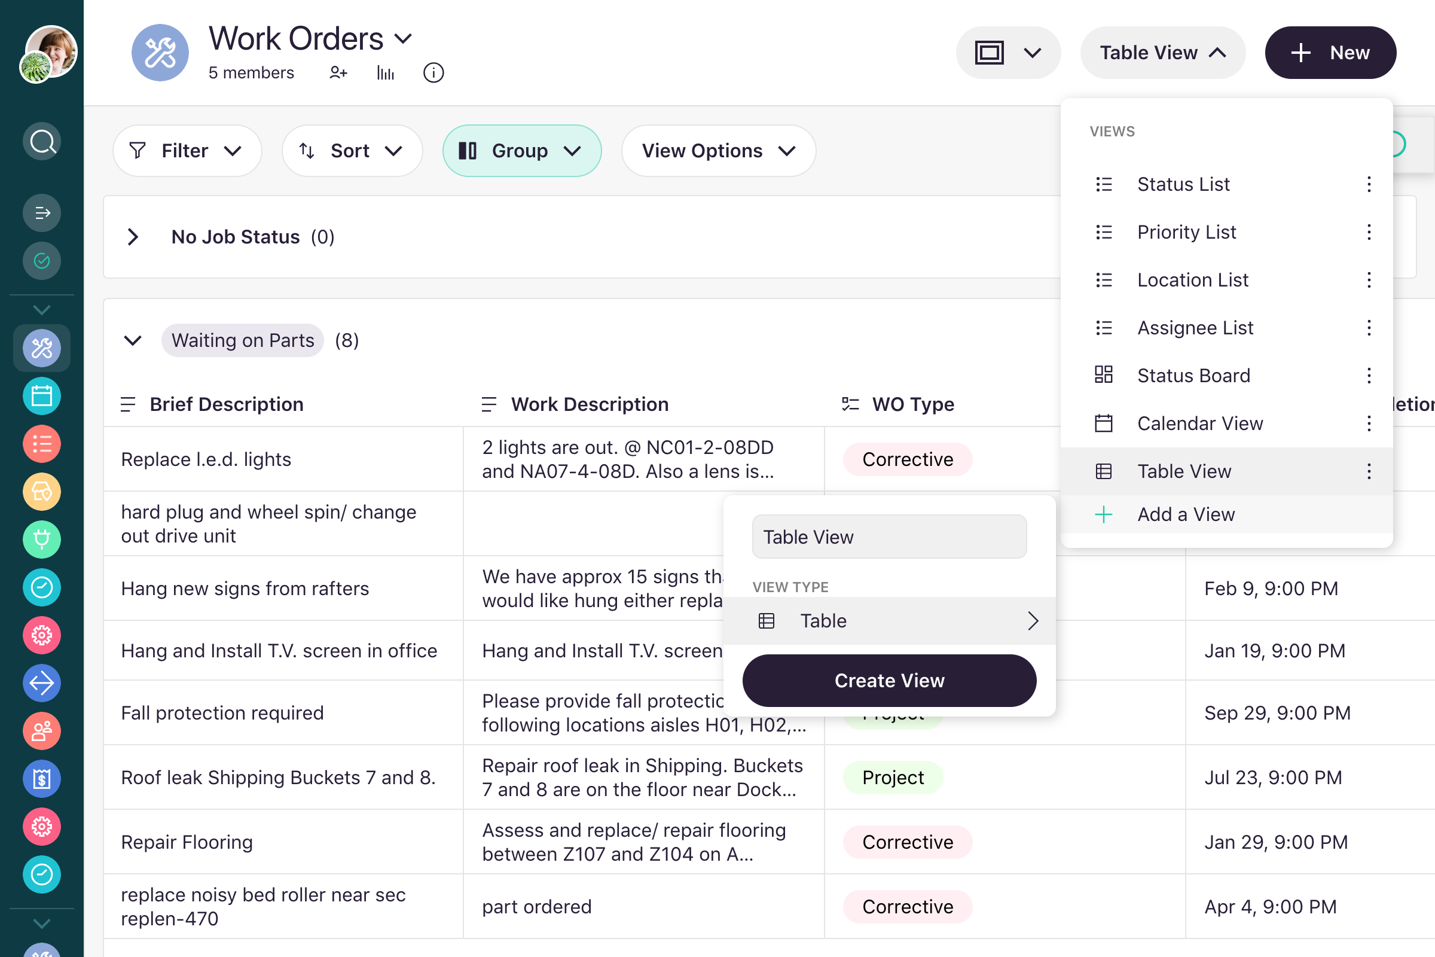Open the Filter dropdown options

point(185,150)
